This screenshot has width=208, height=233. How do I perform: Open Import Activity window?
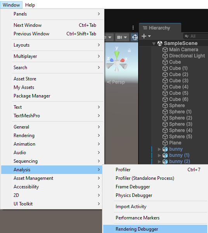click(x=155, y=207)
